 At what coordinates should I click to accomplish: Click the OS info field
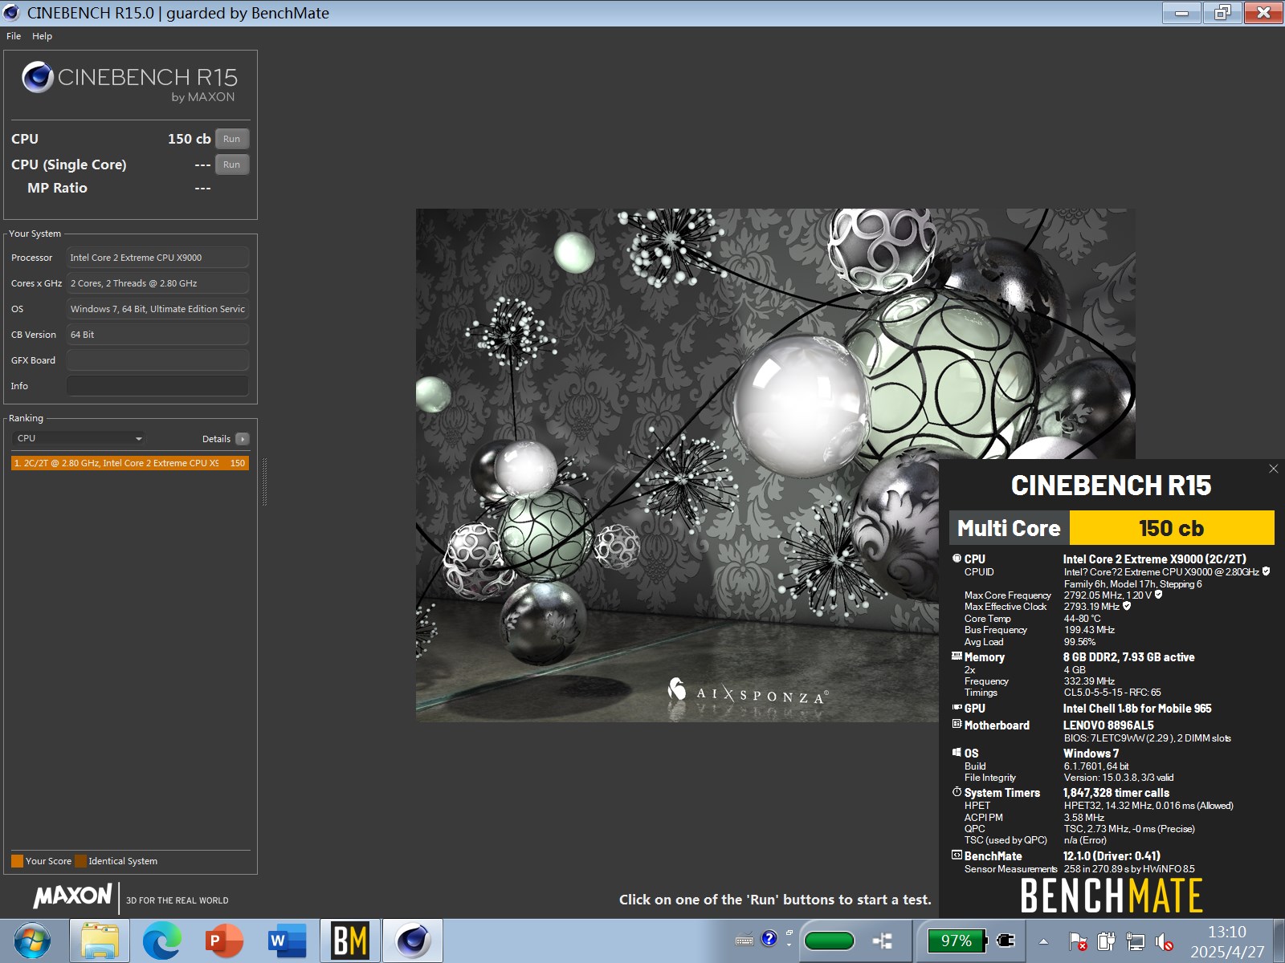coord(157,309)
